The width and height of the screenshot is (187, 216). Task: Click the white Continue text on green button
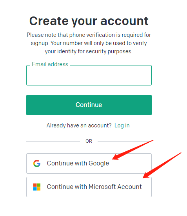89,105
